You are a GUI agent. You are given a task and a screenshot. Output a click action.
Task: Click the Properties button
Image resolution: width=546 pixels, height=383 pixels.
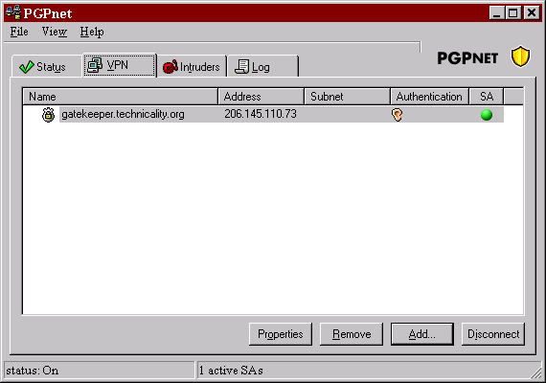point(281,334)
